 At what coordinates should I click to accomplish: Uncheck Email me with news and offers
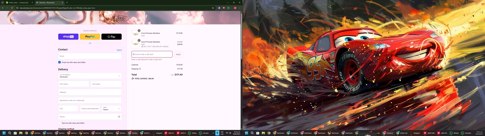pos(59,62)
